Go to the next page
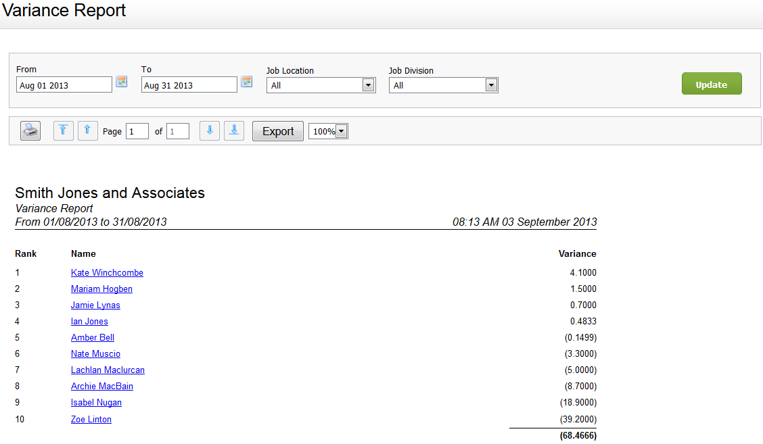763x444 pixels. [210, 130]
